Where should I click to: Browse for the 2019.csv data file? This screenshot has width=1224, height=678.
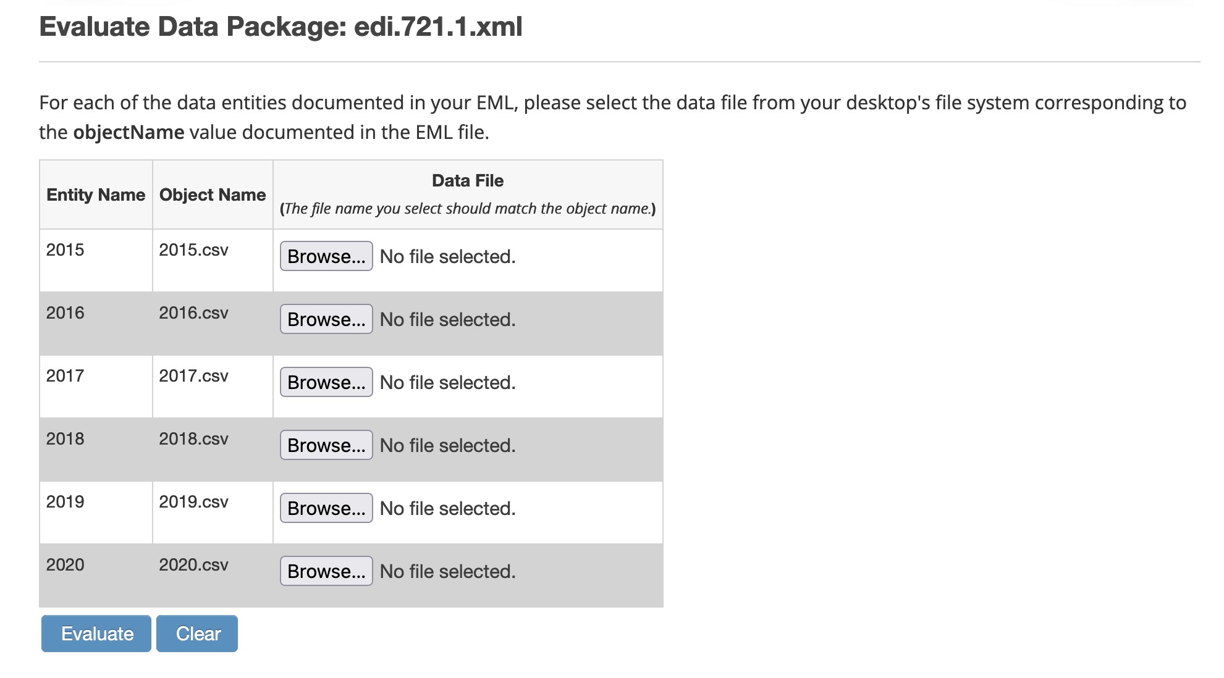[x=326, y=508]
